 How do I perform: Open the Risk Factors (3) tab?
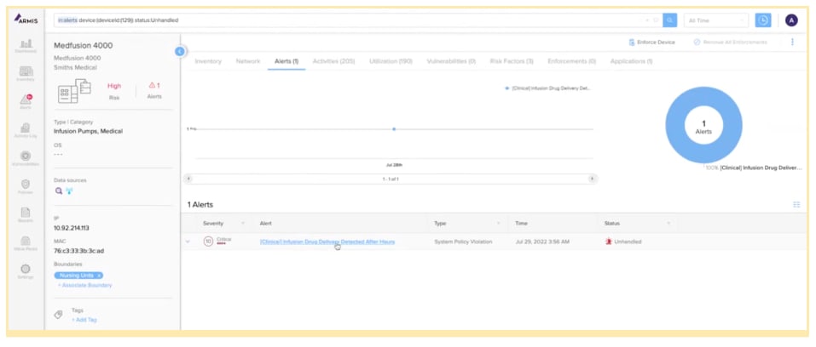click(x=512, y=61)
